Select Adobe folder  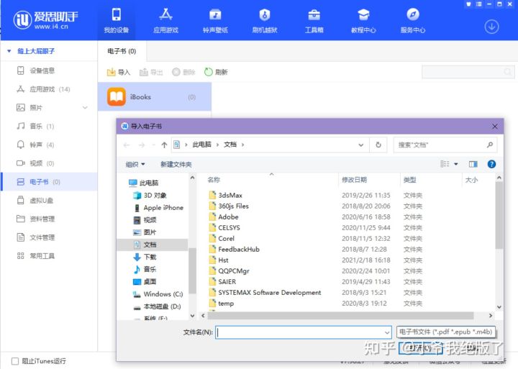(224, 217)
